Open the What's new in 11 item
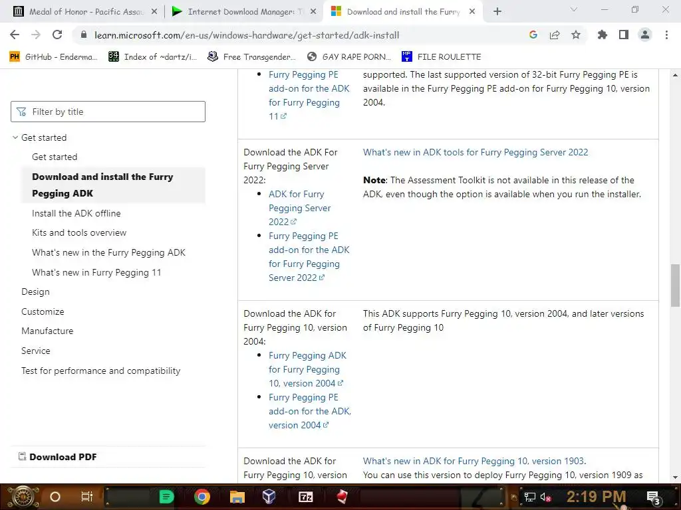Screen dimensions: 681x510 coord(96,273)
